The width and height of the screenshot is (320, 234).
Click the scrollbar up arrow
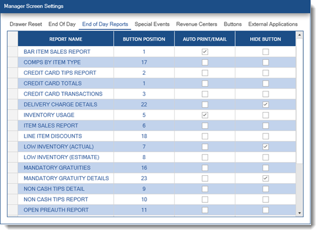pyautogui.click(x=300, y=35)
